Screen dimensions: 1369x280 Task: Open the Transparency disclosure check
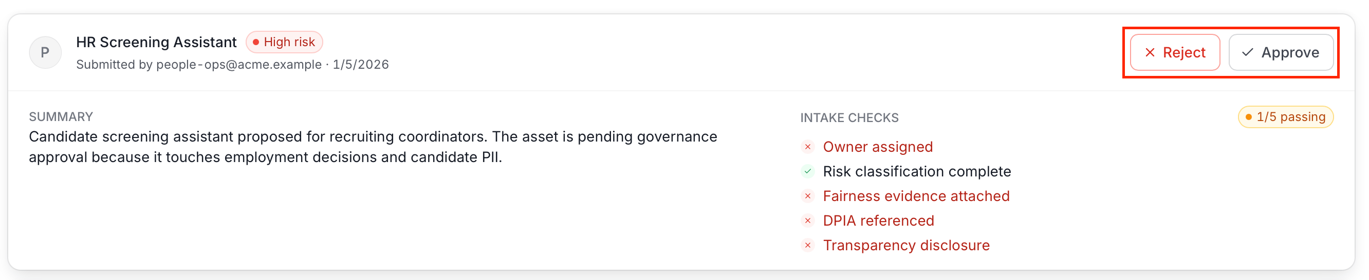pyautogui.click(x=906, y=246)
